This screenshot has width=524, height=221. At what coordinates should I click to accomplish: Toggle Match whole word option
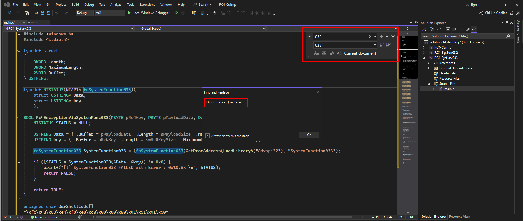click(324, 53)
